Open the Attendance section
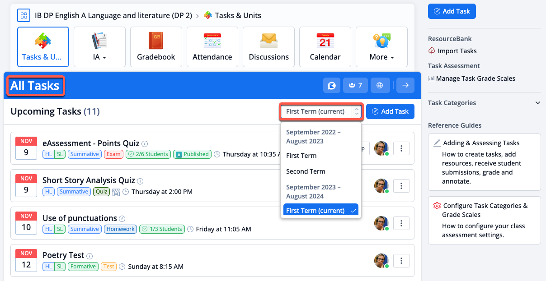The height and width of the screenshot is (281, 546). pos(212,47)
